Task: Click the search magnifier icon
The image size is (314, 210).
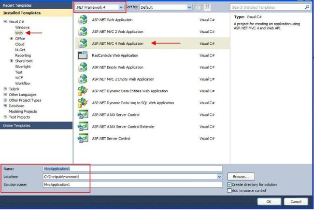Action: 307,7
